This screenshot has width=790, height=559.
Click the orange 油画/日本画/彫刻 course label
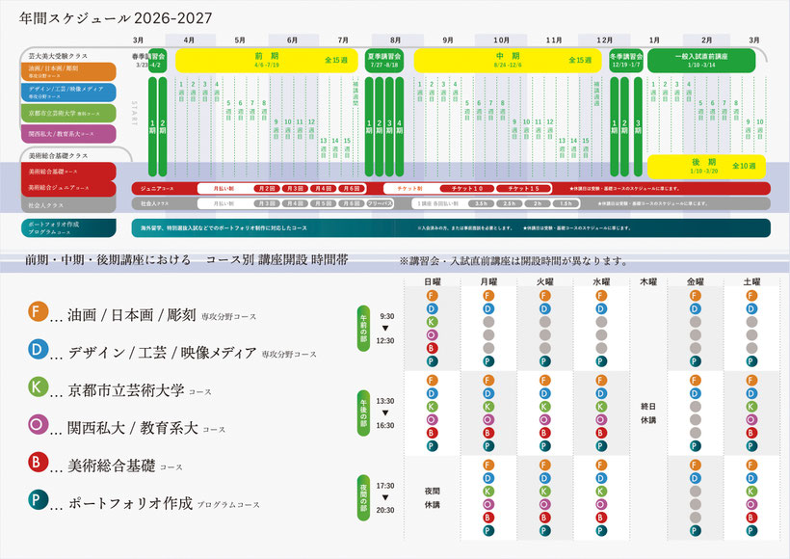click(68, 71)
